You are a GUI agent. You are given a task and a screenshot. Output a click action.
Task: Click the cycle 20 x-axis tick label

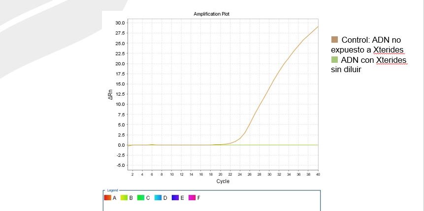pyautogui.click(x=220, y=175)
